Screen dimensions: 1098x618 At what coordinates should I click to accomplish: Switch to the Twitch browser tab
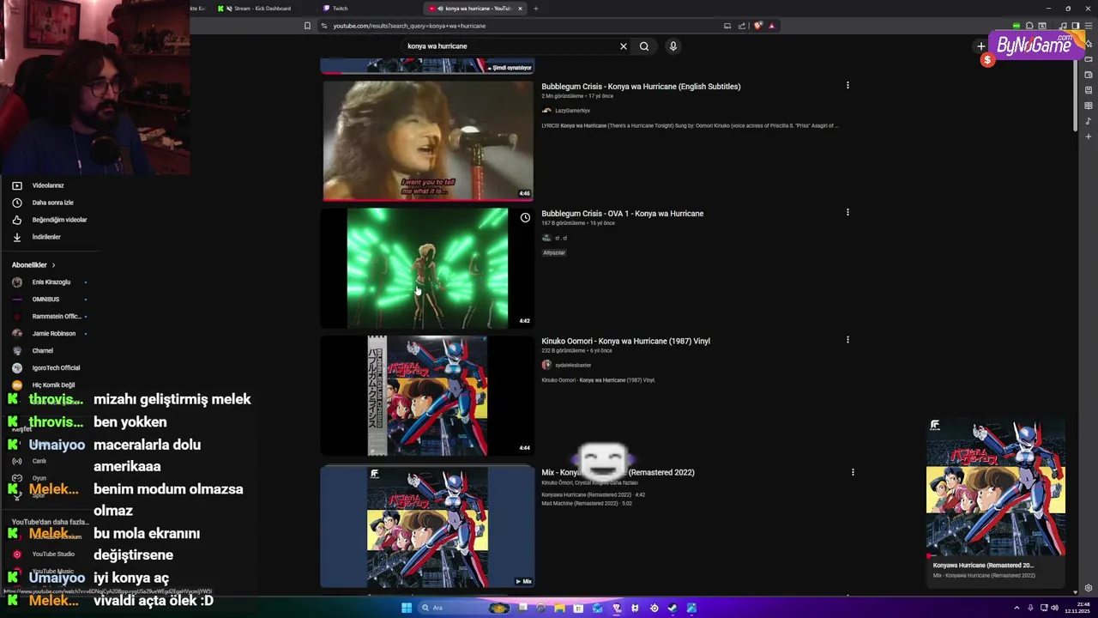coord(340,9)
